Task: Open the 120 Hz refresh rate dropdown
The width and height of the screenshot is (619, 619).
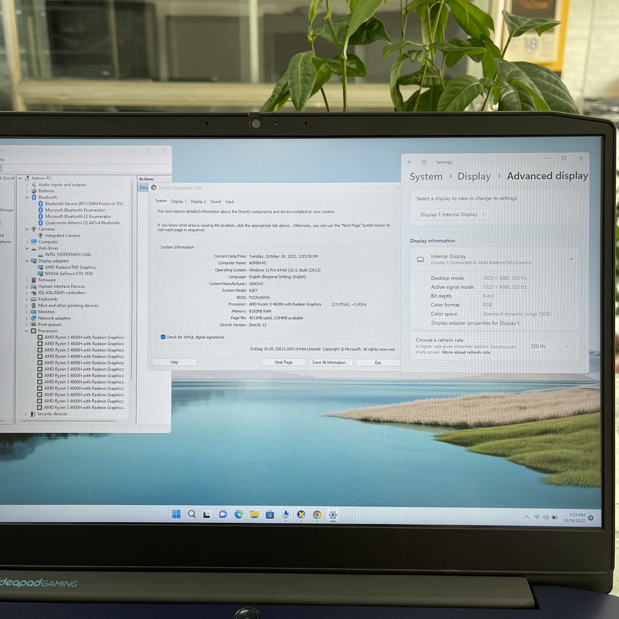Action: click(x=550, y=346)
